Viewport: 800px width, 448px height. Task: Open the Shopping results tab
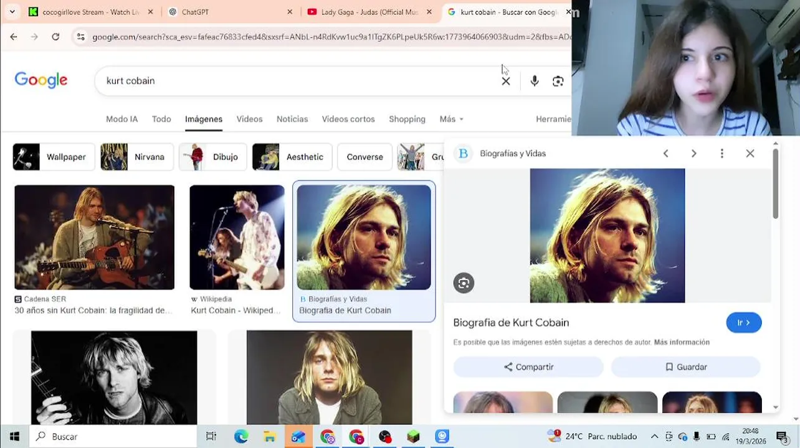407,119
